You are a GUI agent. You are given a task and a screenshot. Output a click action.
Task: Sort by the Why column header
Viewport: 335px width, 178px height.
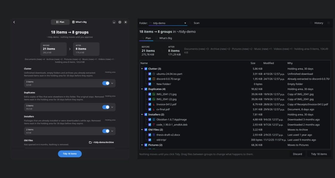[290, 63]
